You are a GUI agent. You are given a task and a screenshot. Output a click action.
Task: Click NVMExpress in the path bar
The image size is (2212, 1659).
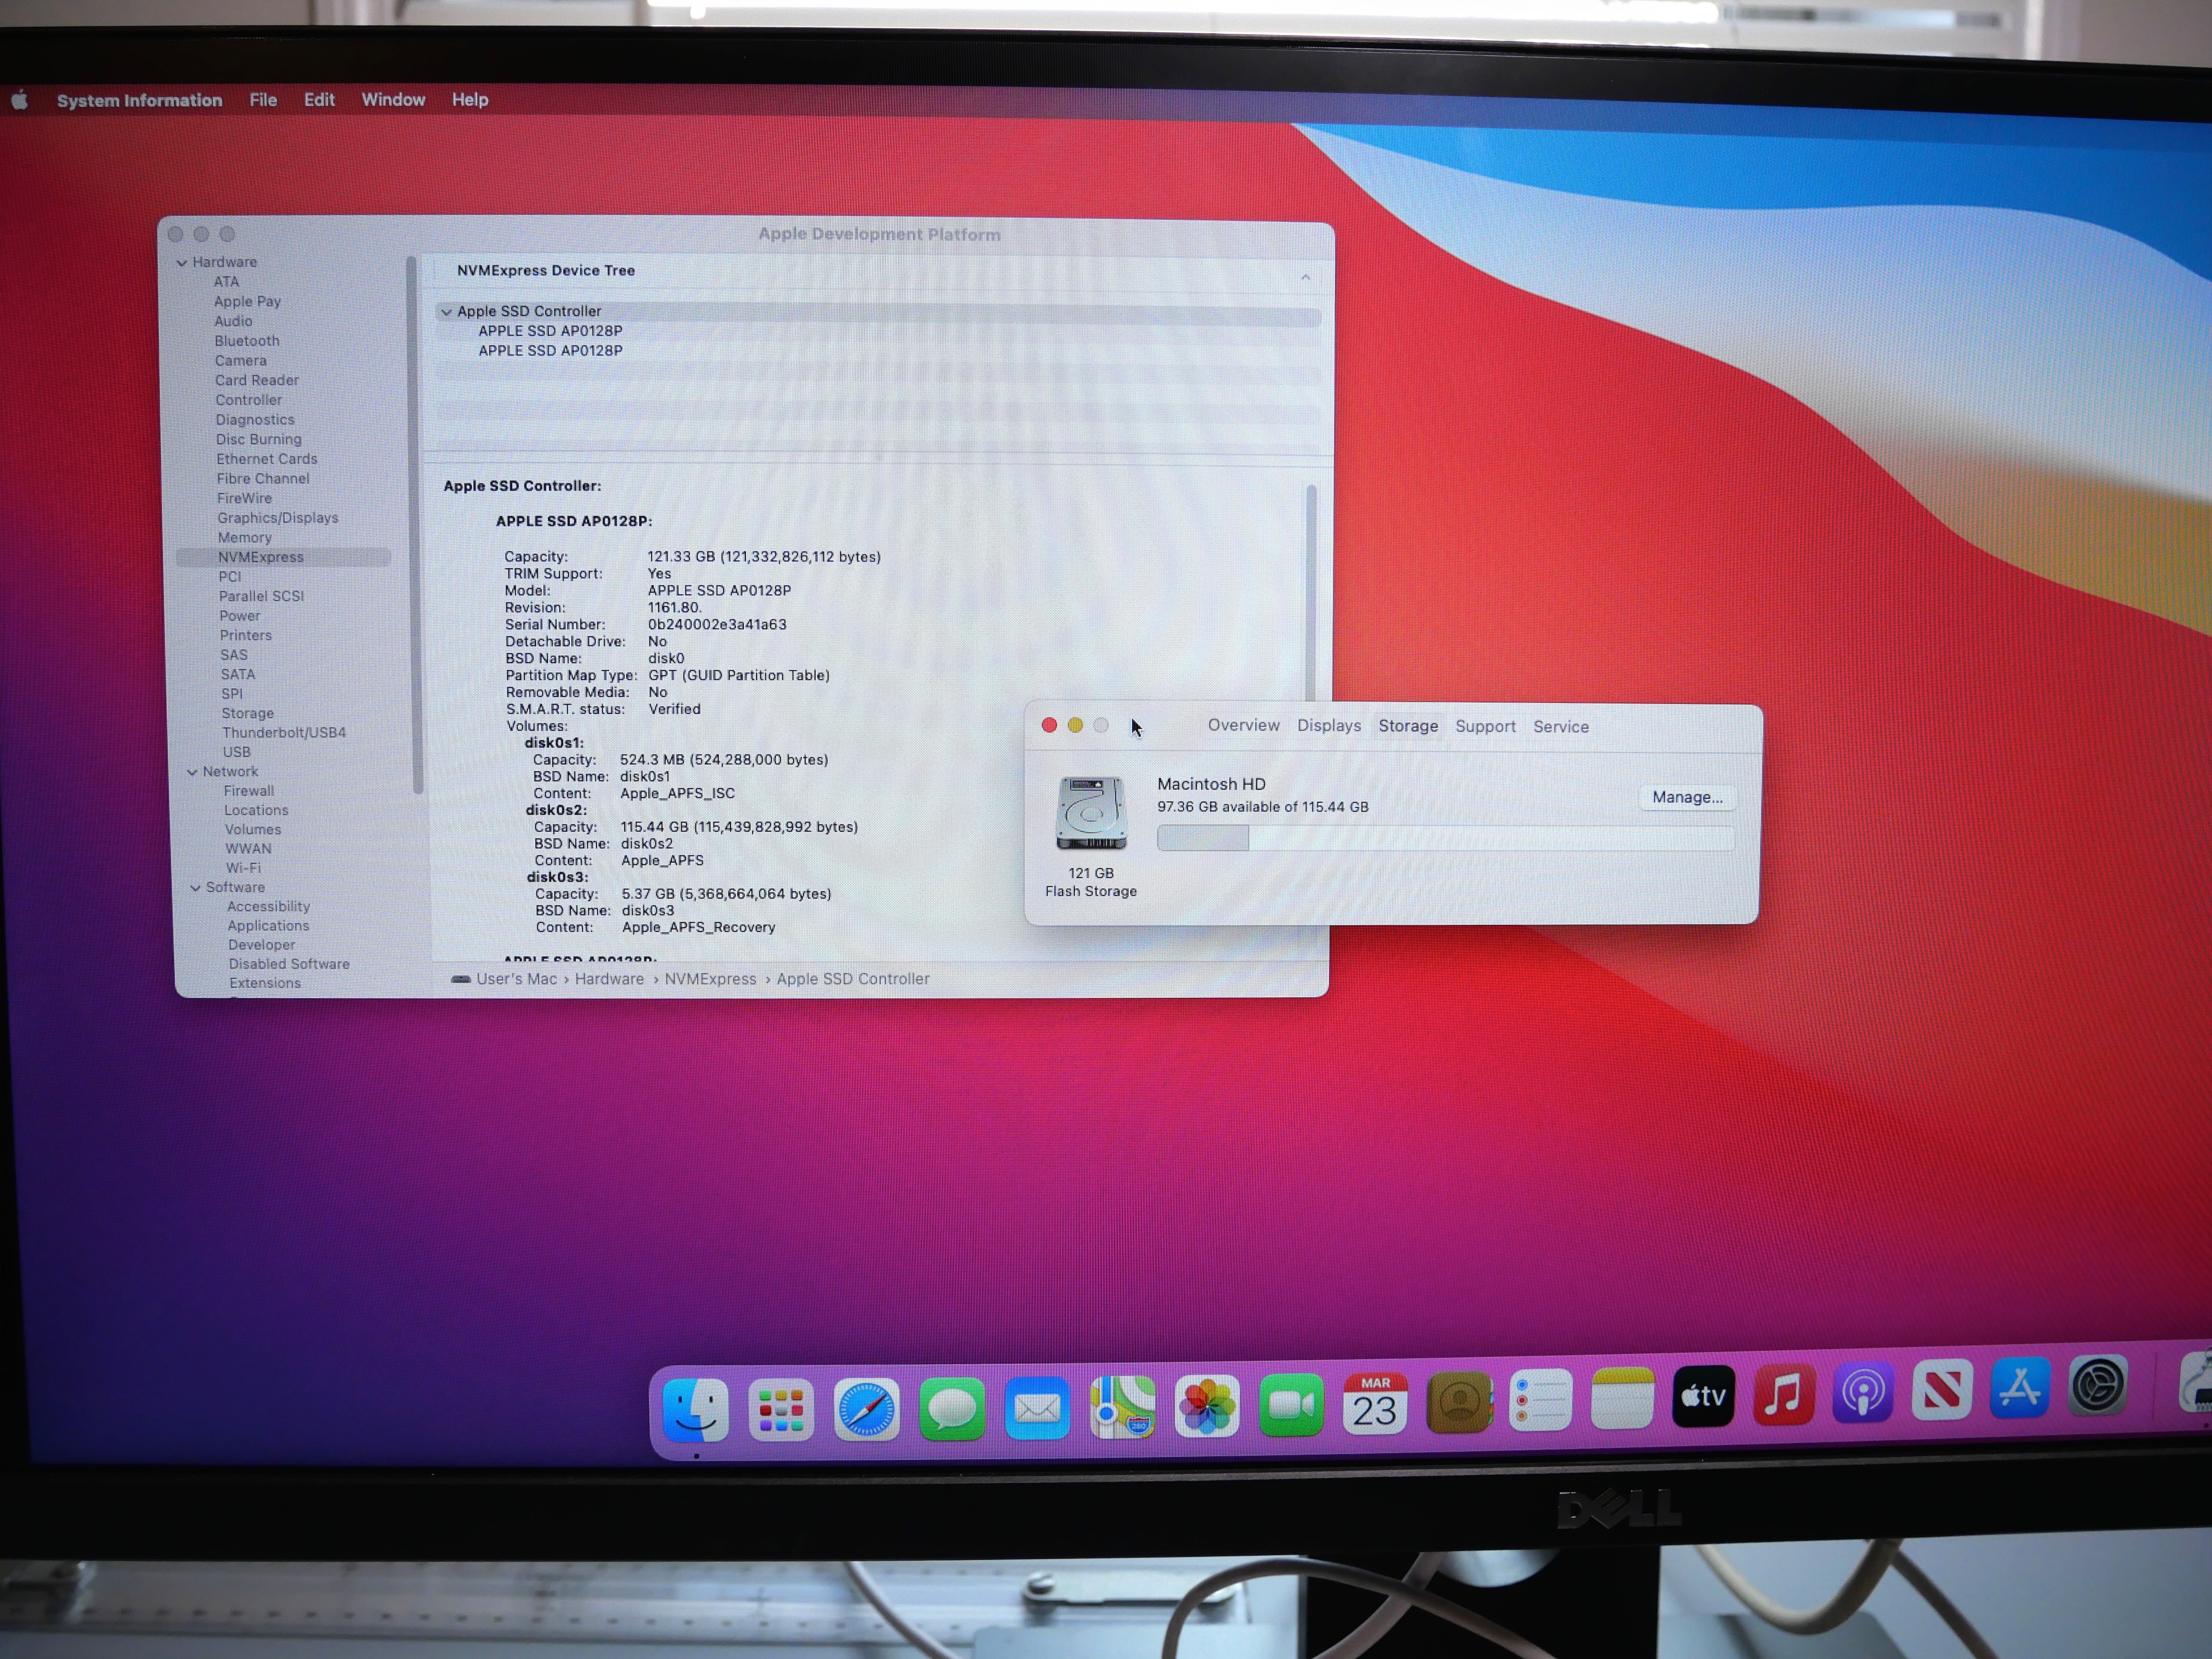point(710,979)
